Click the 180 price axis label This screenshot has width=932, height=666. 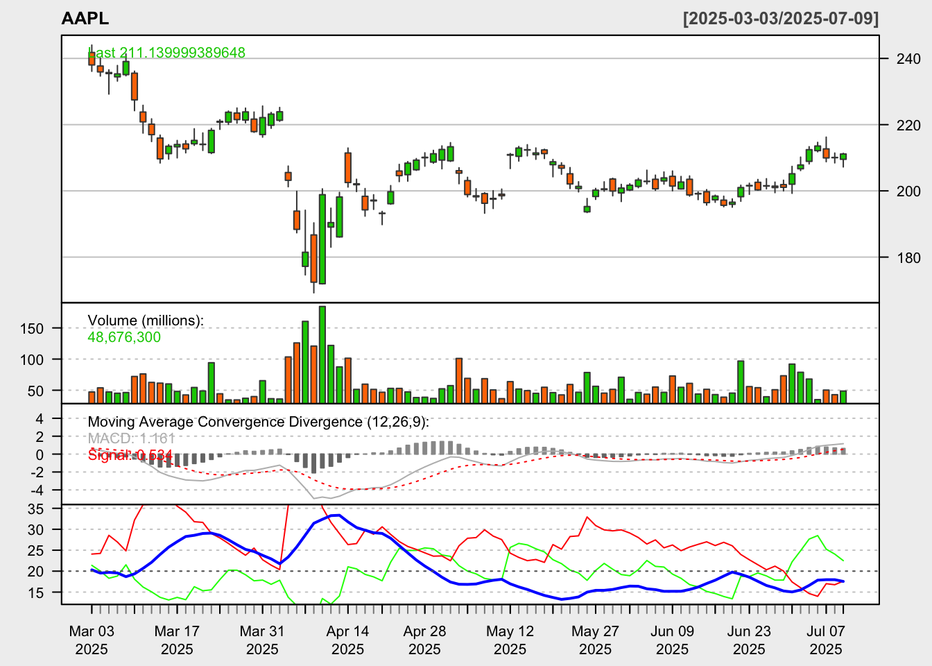(909, 258)
